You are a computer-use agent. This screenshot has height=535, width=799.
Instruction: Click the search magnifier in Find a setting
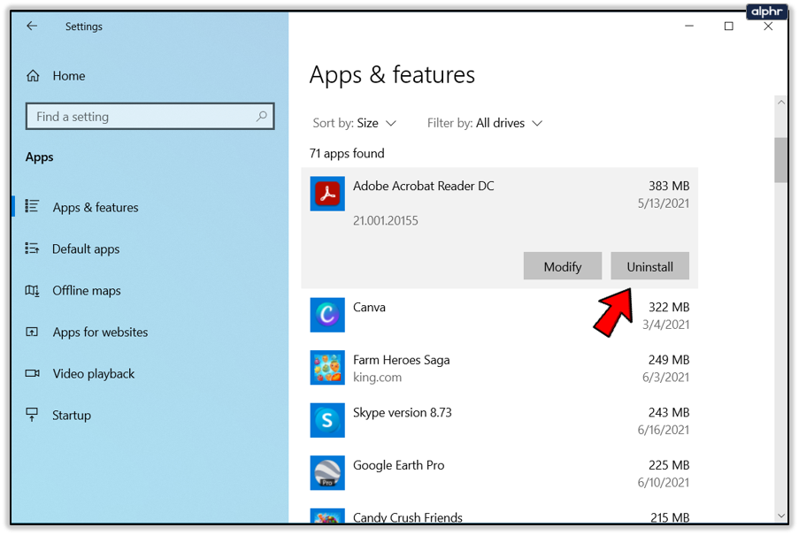pyautogui.click(x=261, y=116)
